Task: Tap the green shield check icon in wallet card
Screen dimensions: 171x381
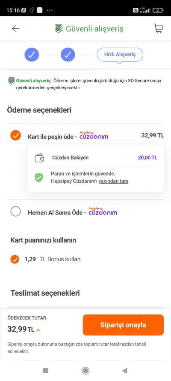Action: (39, 178)
